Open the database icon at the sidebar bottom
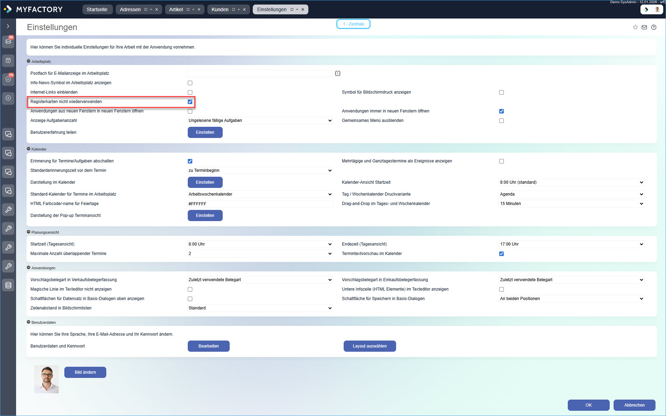This screenshot has height=416, width=666. click(8, 285)
